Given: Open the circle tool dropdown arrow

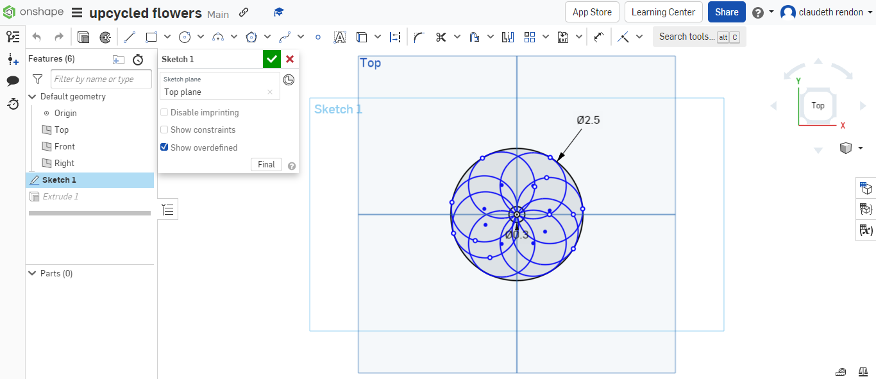Looking at the screenshot, I should point(201,37).
